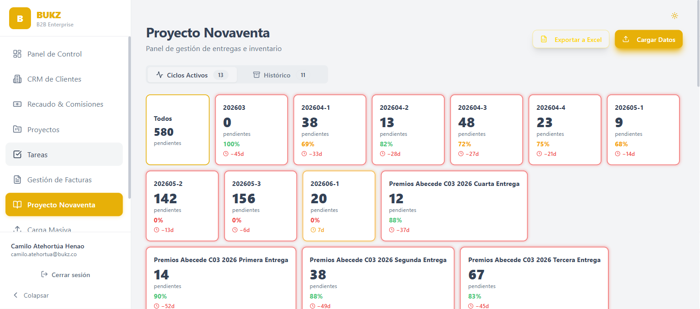Click the clock icon on card 202603
The image size is (700, 309).
point(226,154)
